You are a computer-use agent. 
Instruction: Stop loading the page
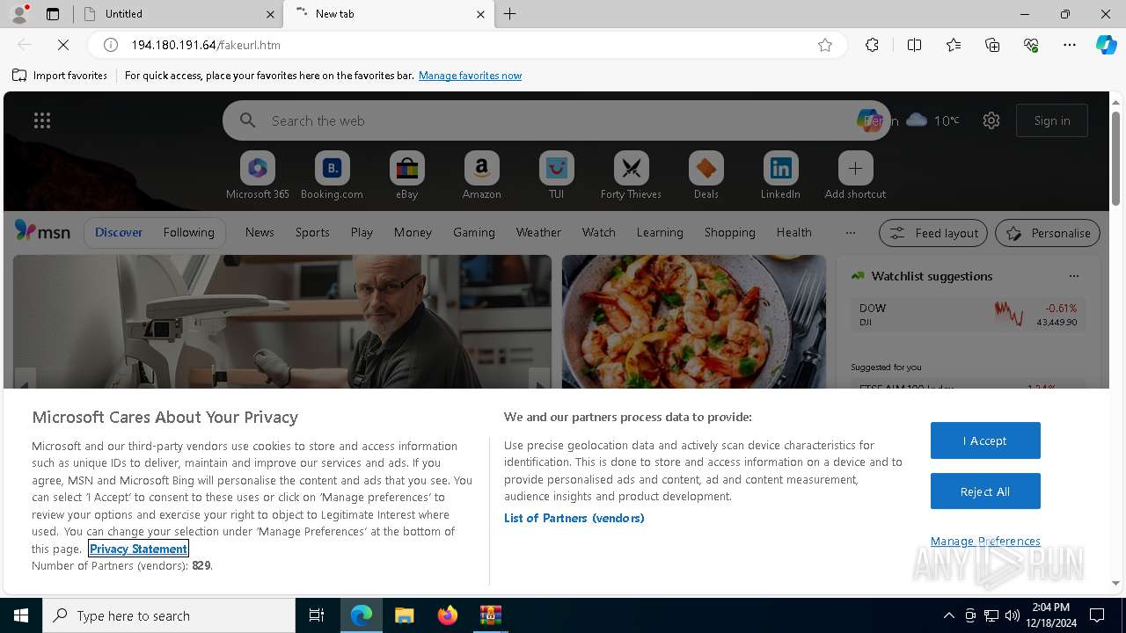(63, 45)
